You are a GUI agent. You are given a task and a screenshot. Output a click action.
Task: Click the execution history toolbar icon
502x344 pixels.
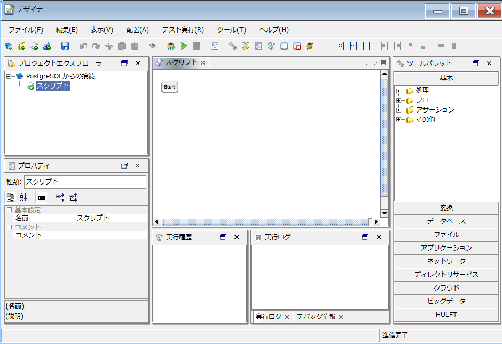(271, 46)
